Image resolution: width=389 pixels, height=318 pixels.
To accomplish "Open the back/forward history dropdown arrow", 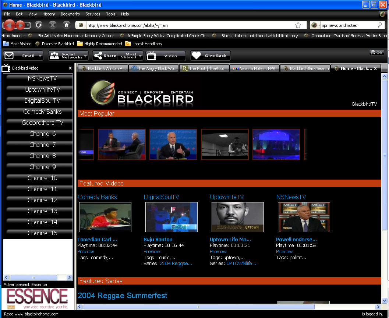I will pos(28,25).
